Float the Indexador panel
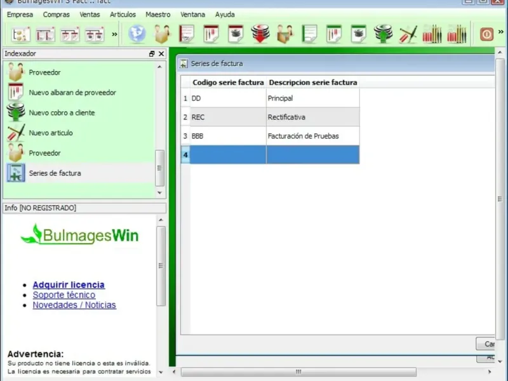 (x=152, y=54)
